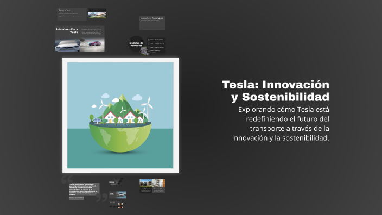Click the title 'Tesla: Innovación y Sostenibilidad'

(x=276, y=91)
